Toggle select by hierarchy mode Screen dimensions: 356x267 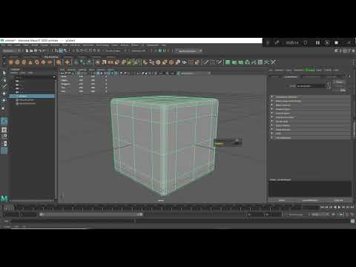pyautogui.click(x=56, y=50)
